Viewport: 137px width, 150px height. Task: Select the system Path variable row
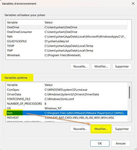(x=67, y=113)
